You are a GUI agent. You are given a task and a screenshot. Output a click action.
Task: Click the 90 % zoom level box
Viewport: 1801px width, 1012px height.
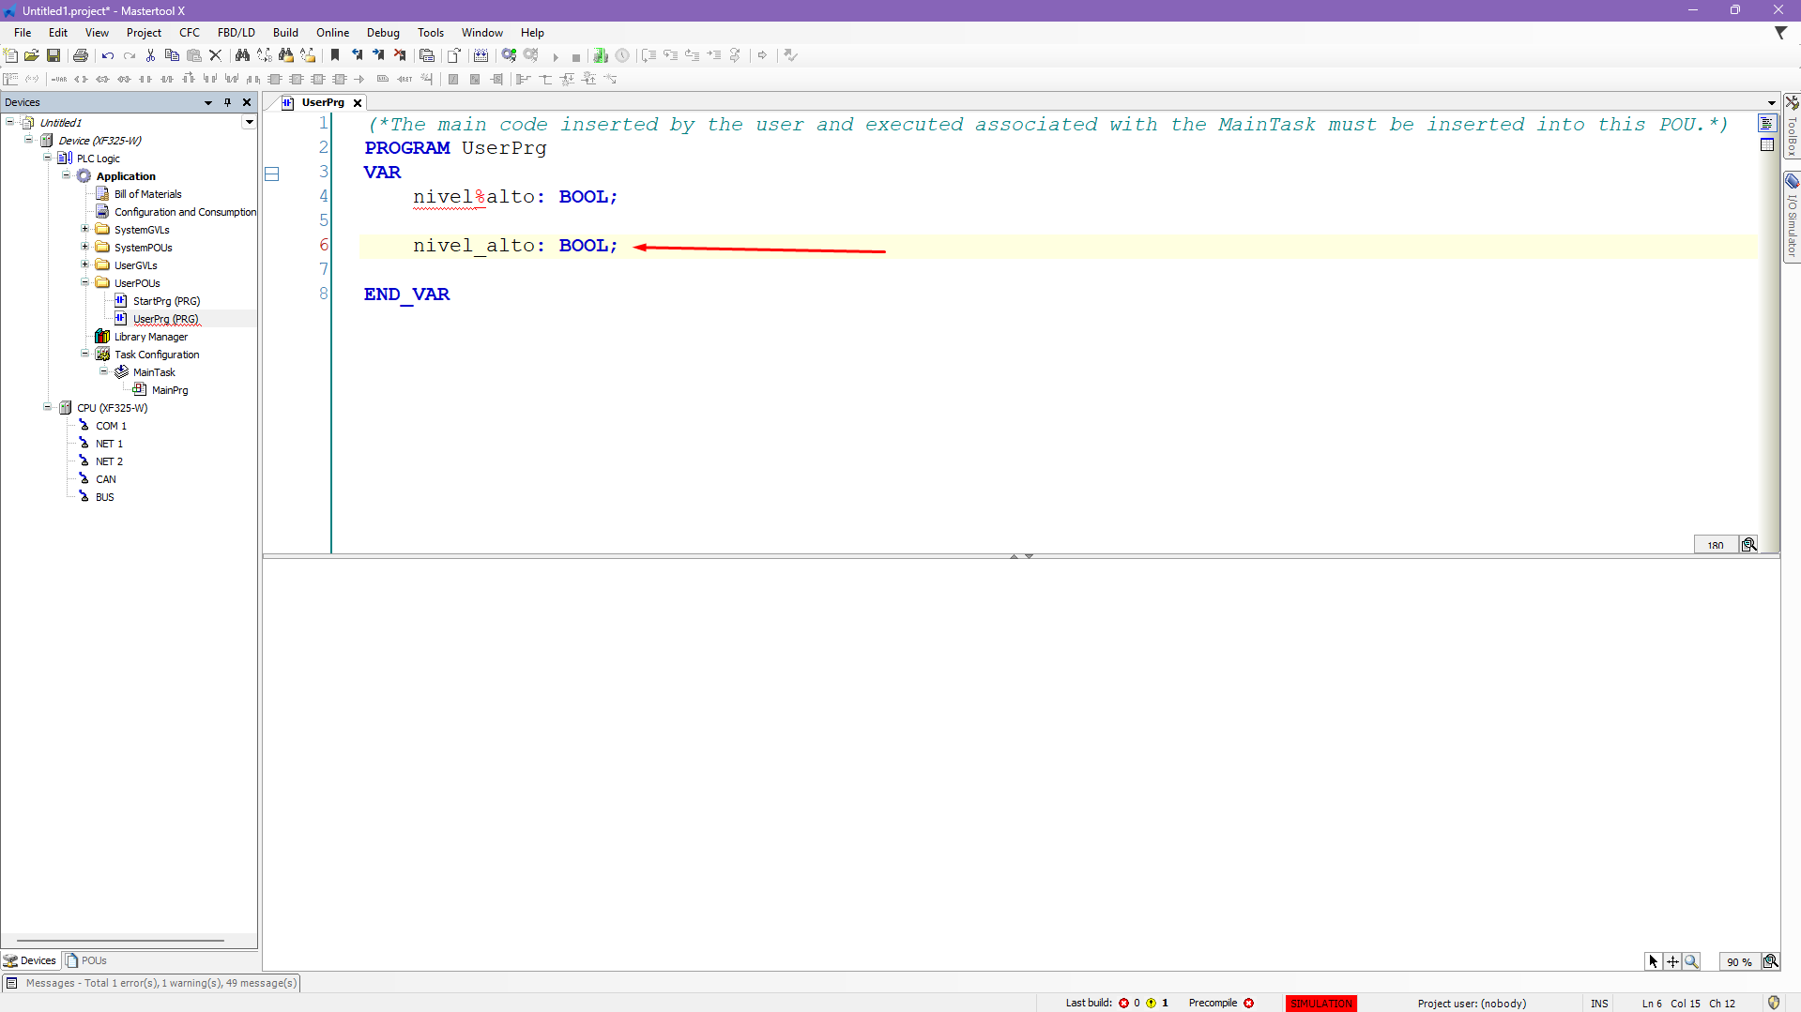tap(1738, 961)
